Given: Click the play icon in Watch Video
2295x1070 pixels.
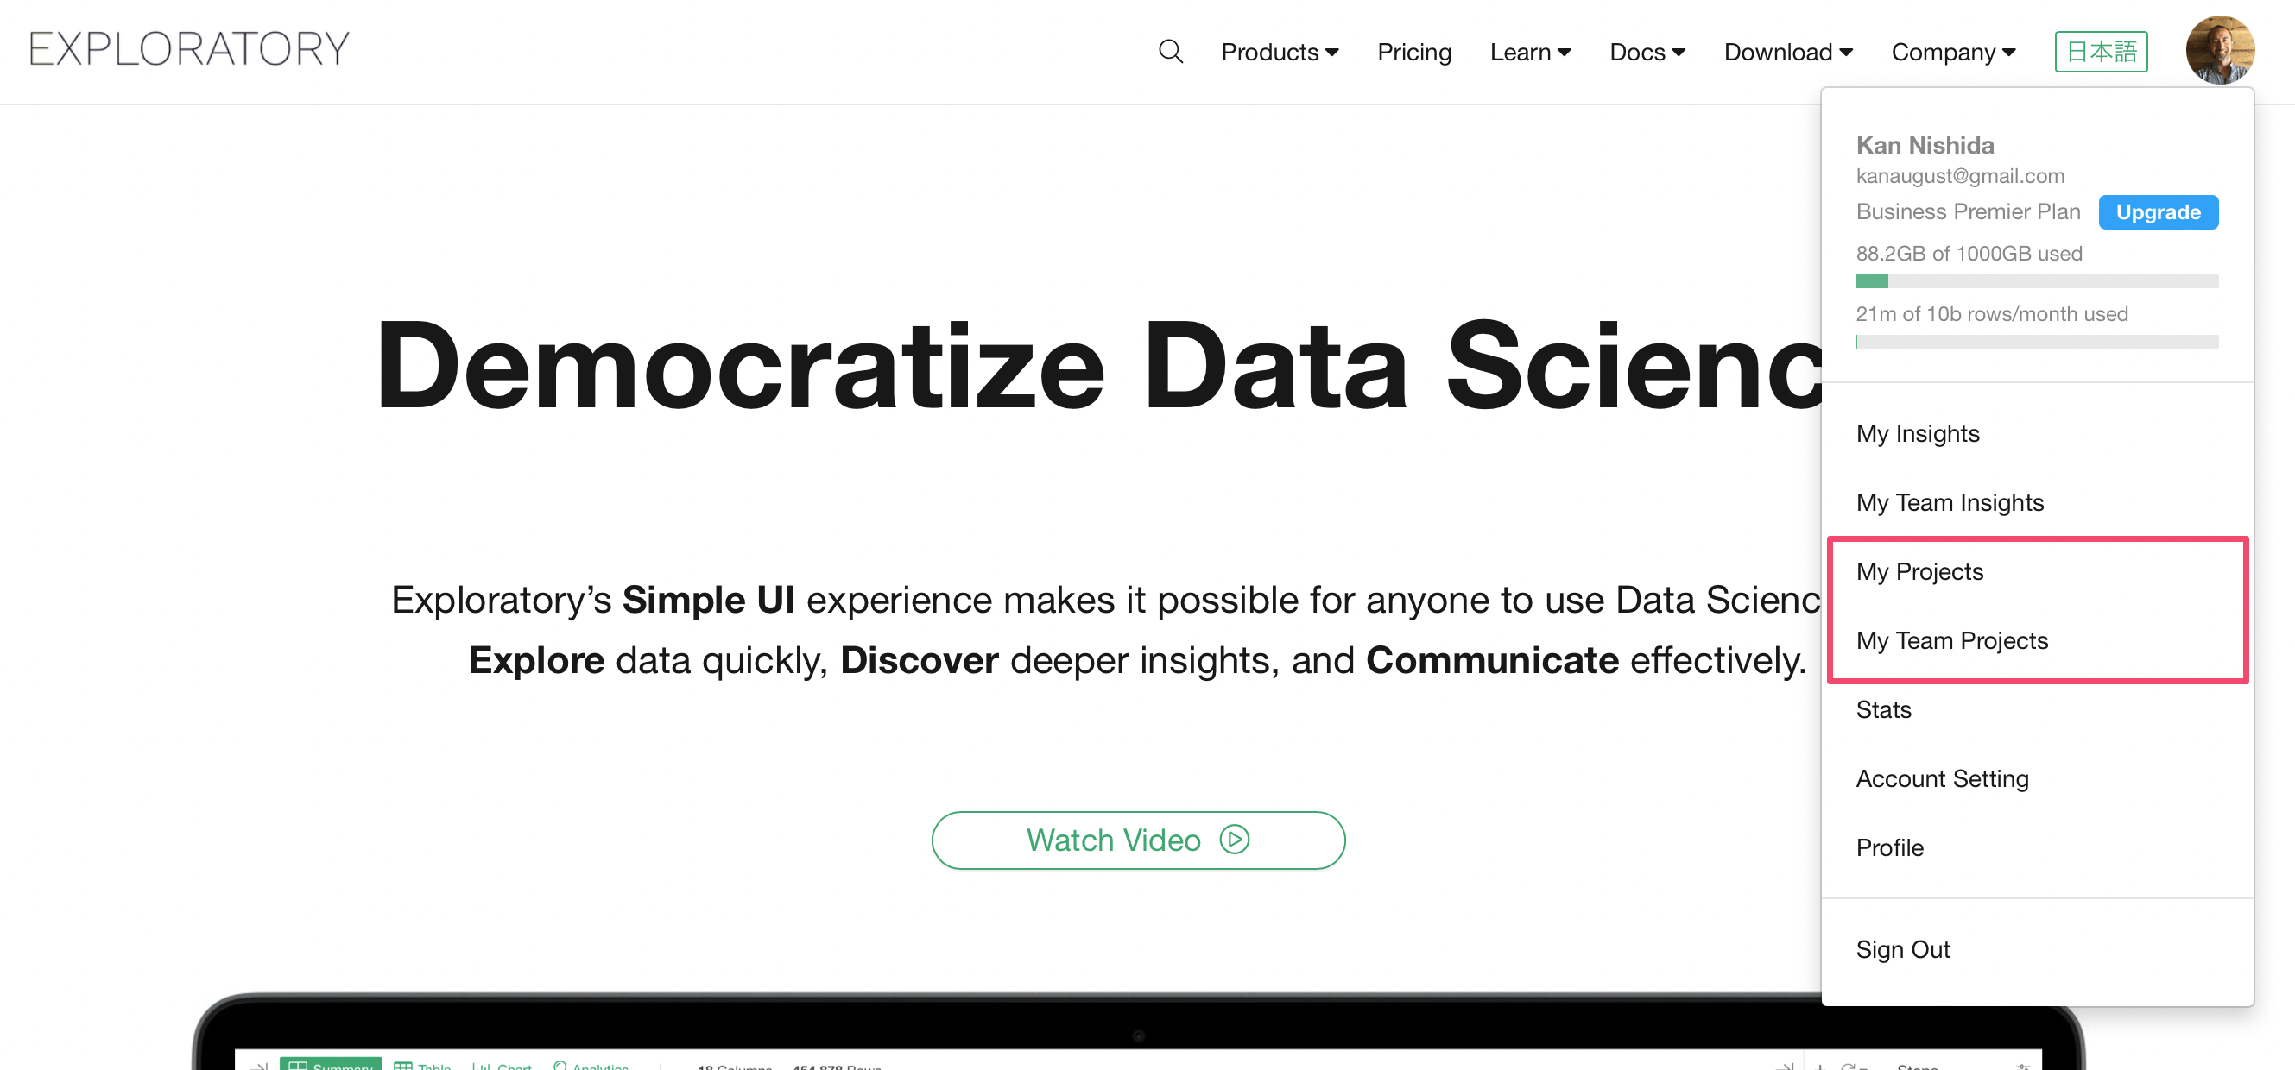Looking at the screenshot, I should [1234, 839].
